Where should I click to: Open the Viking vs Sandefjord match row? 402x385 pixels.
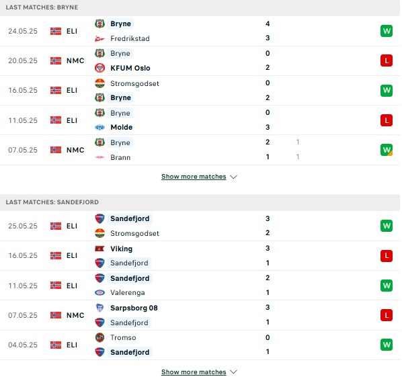pyautogui.click(x=200, y=256)
